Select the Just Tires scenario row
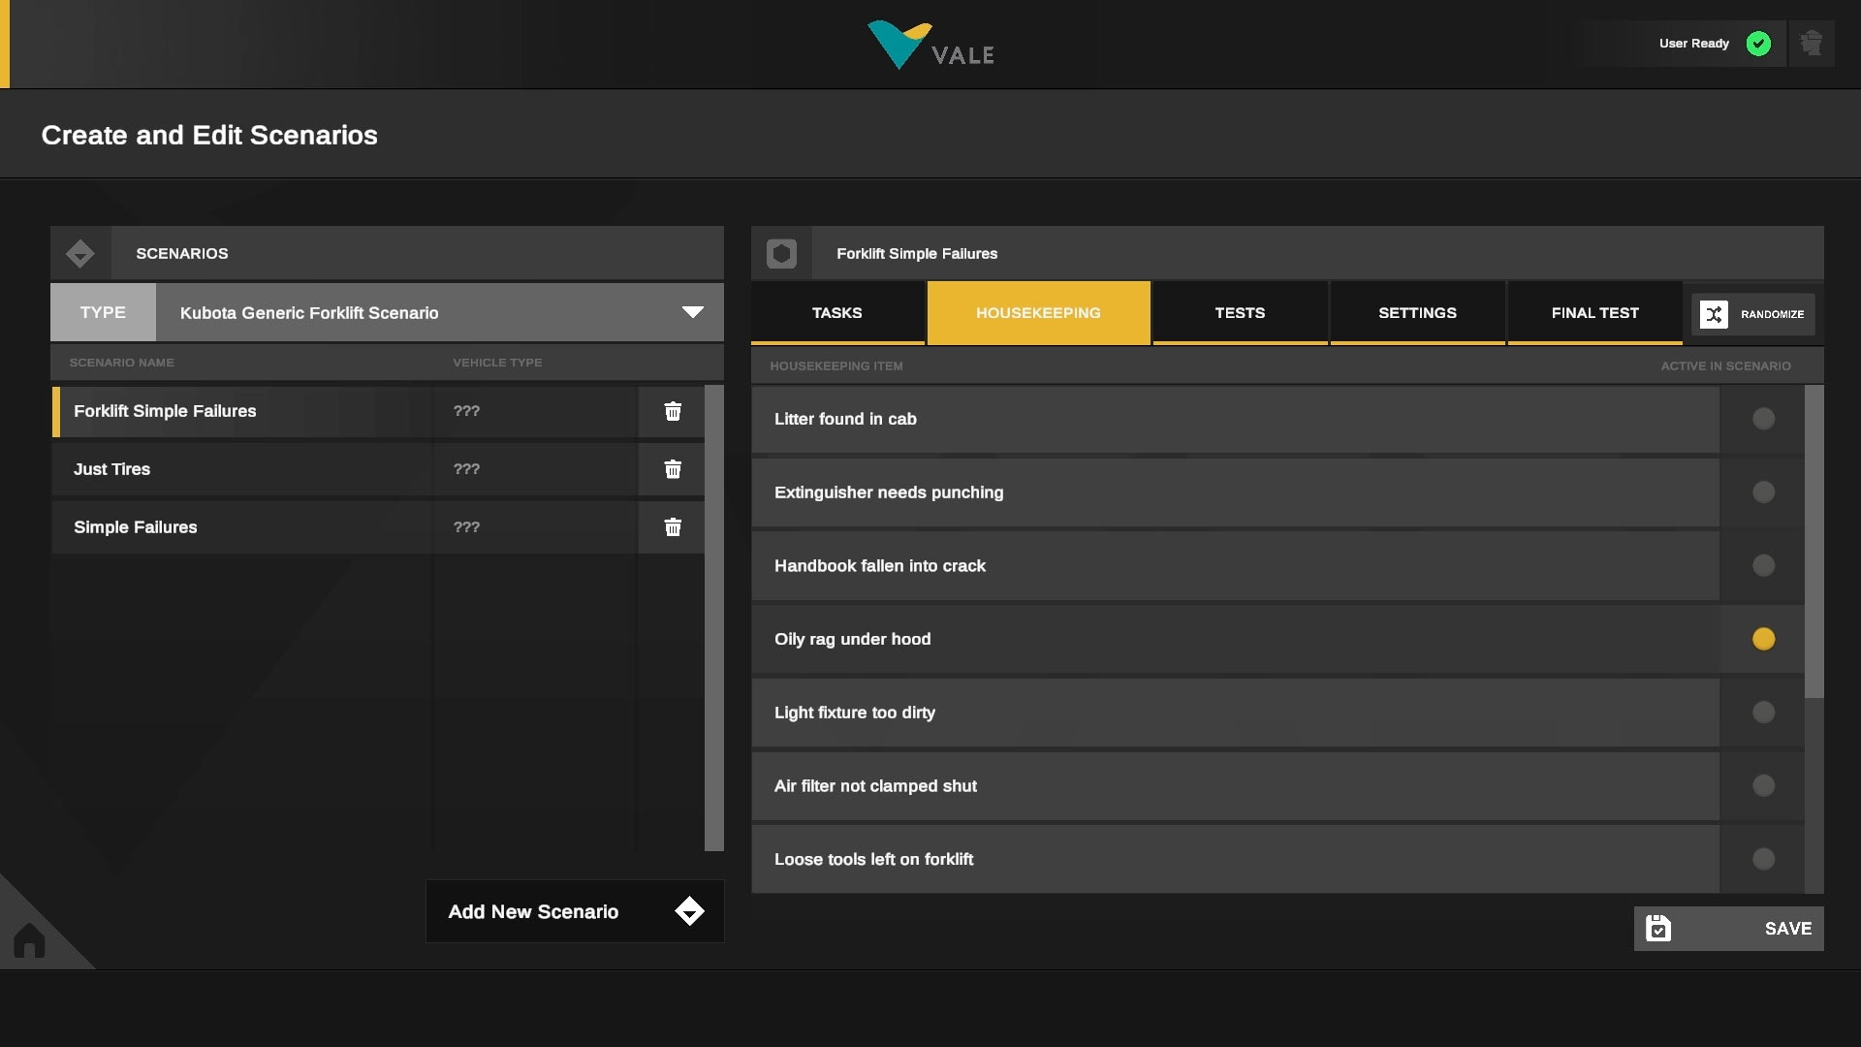Image resolution: width=1861 pixels, height=1047 pixels. (242, 469)
